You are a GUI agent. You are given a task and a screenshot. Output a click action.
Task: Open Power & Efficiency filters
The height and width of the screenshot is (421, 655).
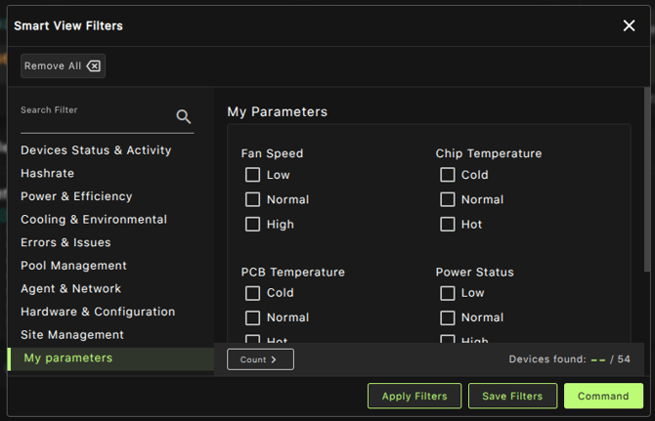coord(76,196)
